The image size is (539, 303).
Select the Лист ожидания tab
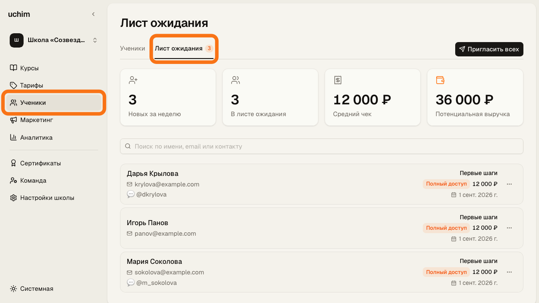[184, 48]
